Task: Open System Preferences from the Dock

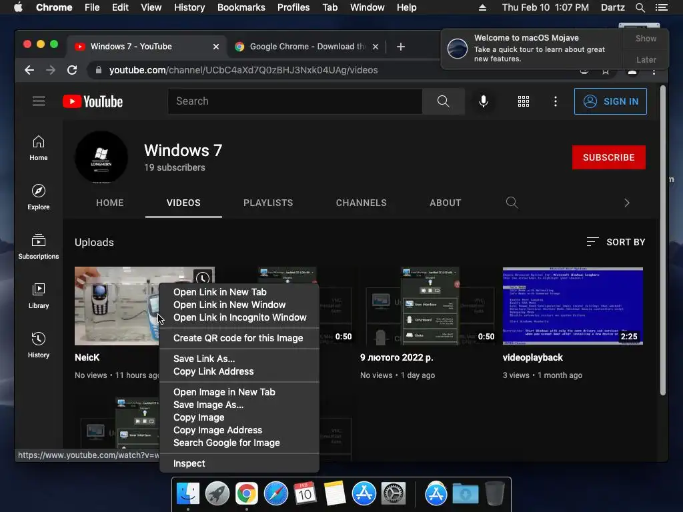Action: 394,494
